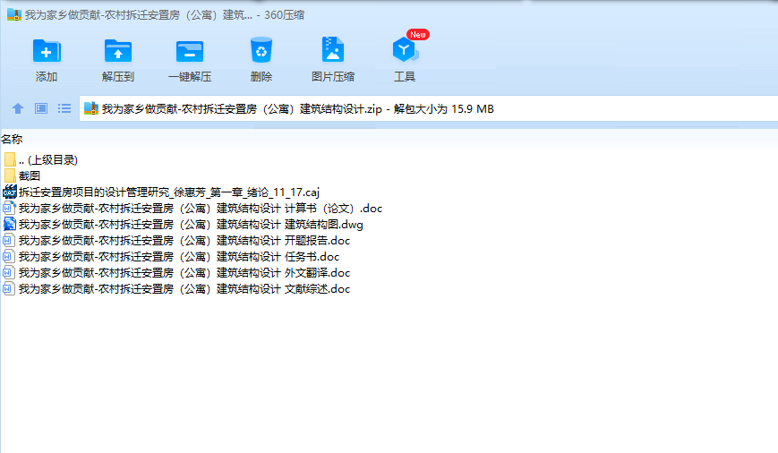The width and height of the screenshot is (778, 453).
Task: Select 拆迁安置房项目的设计管理研究 caj file name
Action: click(169, 192)
